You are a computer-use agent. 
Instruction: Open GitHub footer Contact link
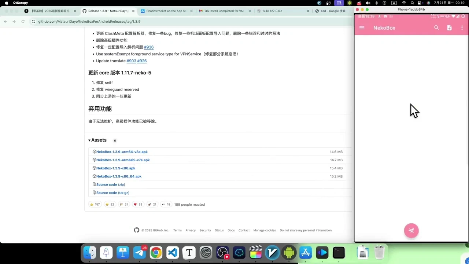[244, 230]
